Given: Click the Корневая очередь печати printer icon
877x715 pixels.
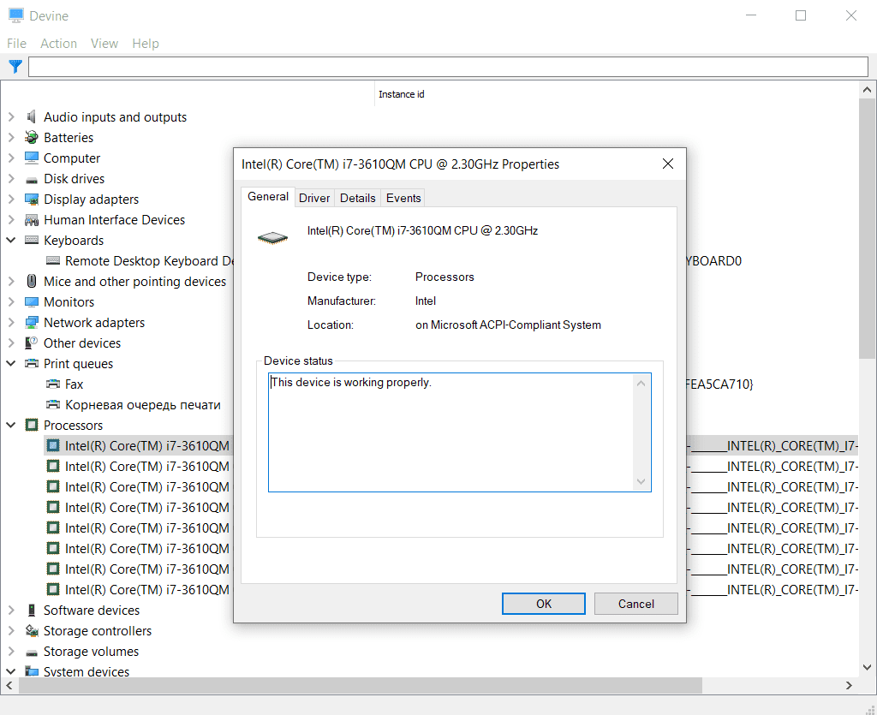Looking at the screenshot, I should pos(52,405).
